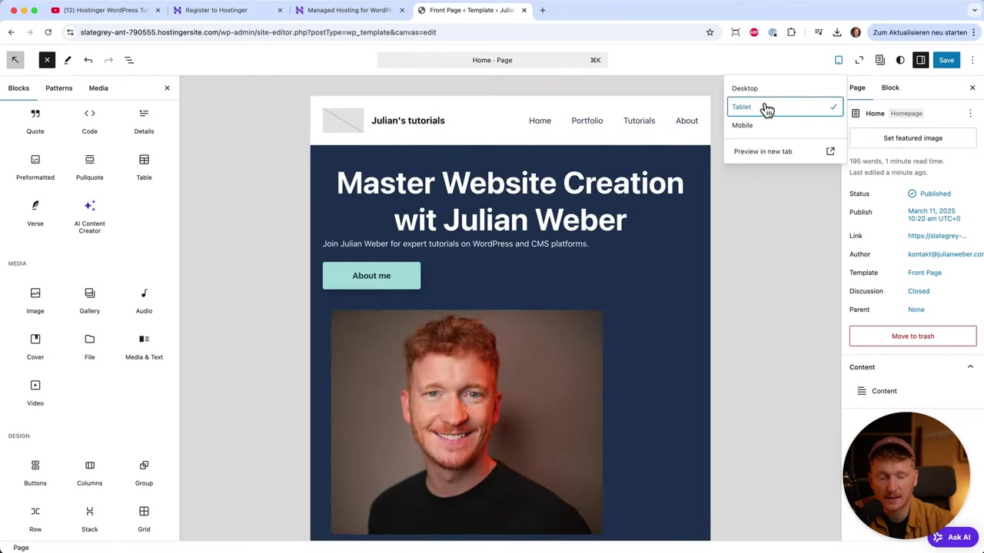
Task: Insert a Grid block
Action: pyautogui.click(x=144, y=519)
